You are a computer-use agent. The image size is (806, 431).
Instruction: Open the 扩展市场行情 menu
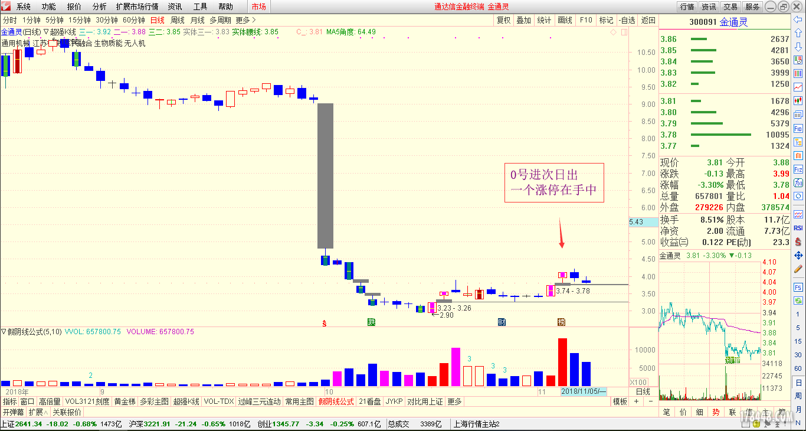click(x=137, y=6)
